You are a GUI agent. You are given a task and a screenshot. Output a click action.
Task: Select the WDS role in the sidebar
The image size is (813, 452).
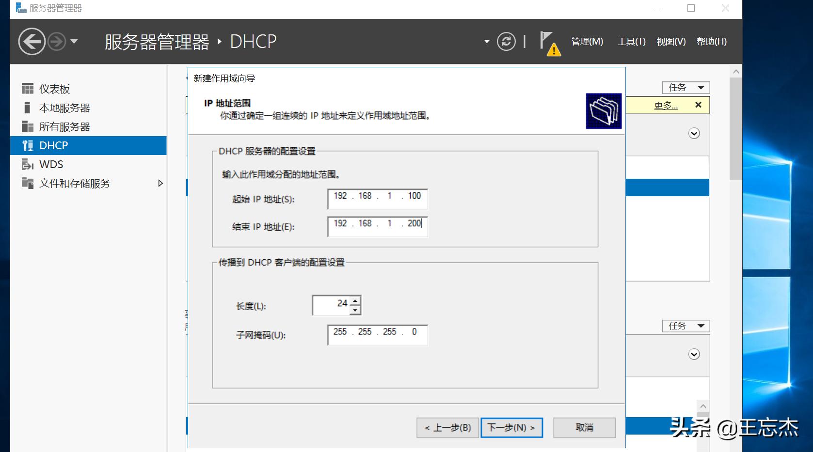point(50,164)
